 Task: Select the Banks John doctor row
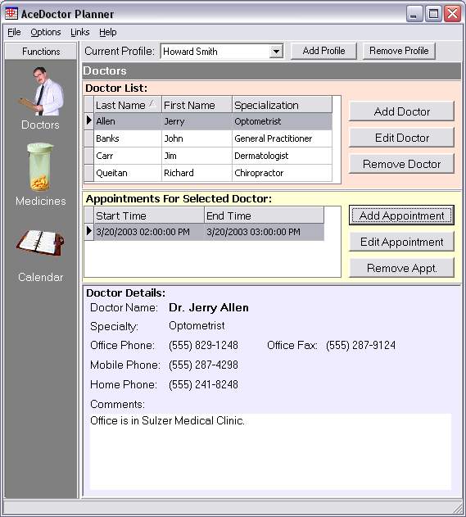213,138
